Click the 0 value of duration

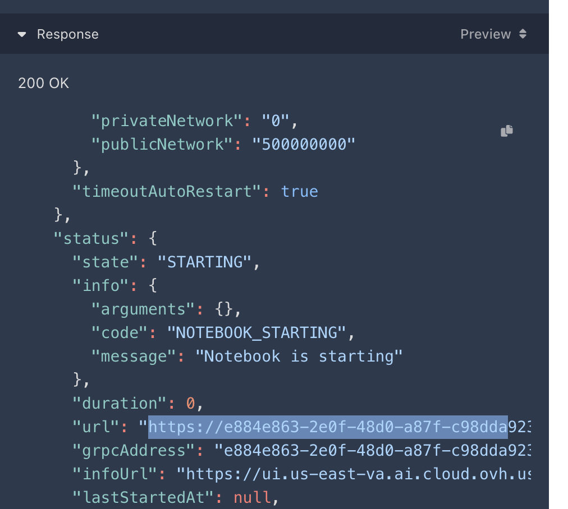point(190,404)
